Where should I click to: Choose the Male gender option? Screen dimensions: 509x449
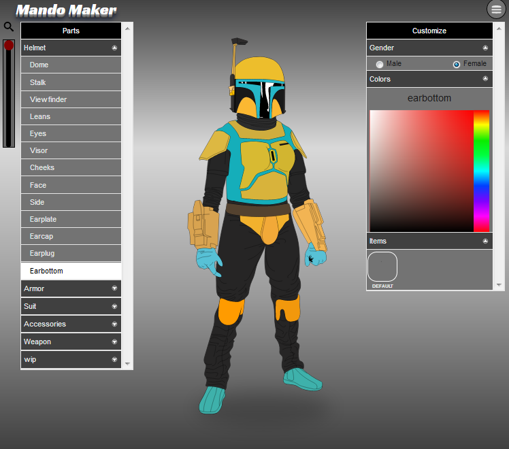[x=380, y=64]
